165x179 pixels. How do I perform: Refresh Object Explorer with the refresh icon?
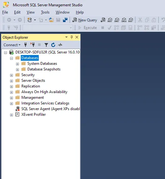53,45
